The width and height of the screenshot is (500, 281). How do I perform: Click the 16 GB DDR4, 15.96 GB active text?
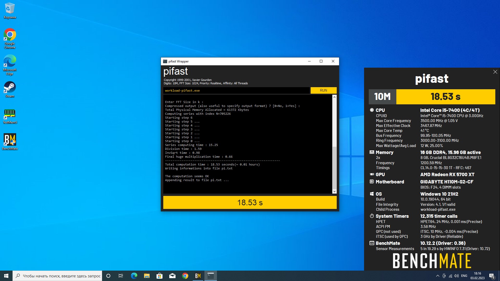450,152
